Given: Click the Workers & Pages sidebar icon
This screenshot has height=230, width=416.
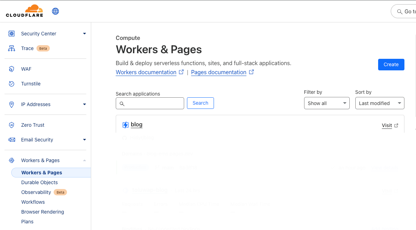Looking at the screenshot, I should click(11, 160).
